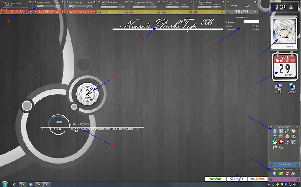Open the yellow smiley messenger icon
301x187 pixels.
tap(293, 131)
